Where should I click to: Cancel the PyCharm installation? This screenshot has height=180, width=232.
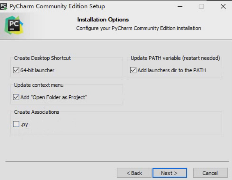(210, 173)
